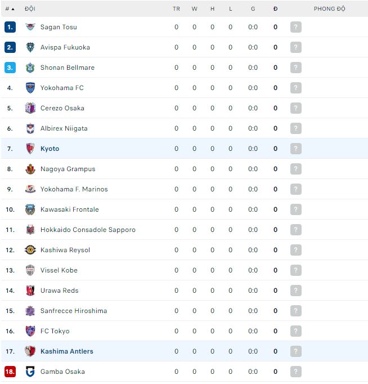Image resolution: width=368 pixels, height=384 pixels.
Task: Sort table by the # rank column
Action: click(x=10, y=9)
